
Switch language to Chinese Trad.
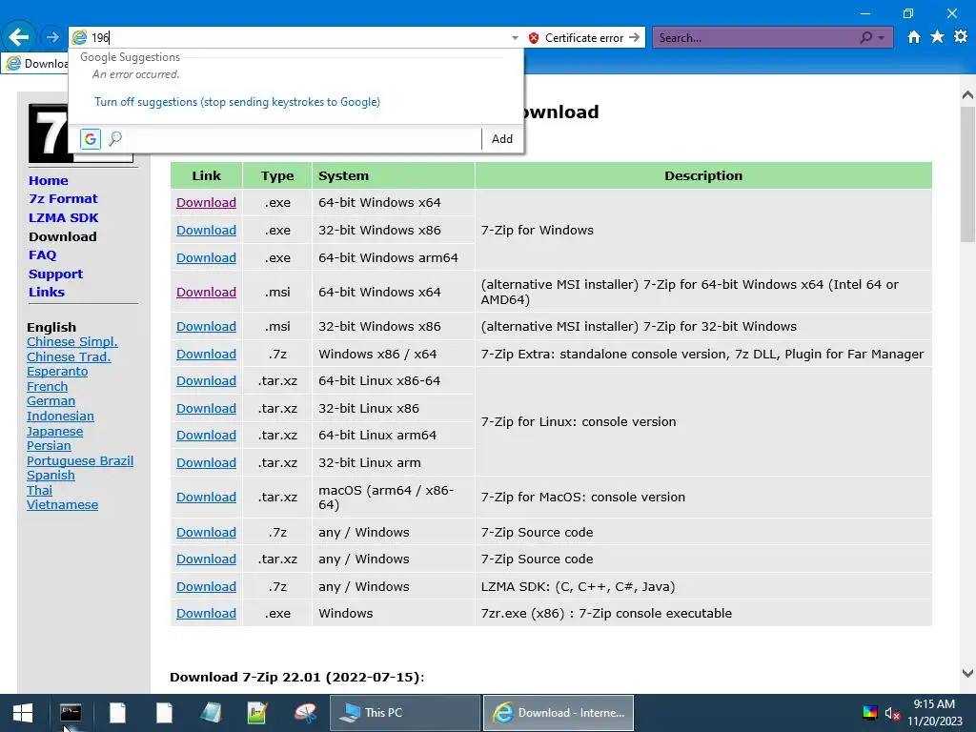coord(69,356)
